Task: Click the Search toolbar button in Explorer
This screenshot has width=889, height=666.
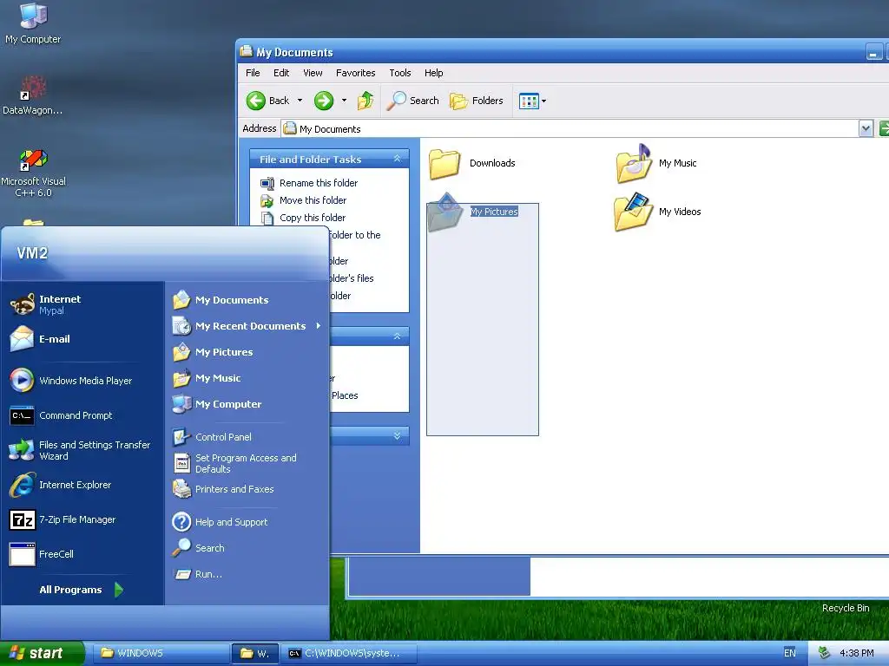Action: pyautogui.click(x=413, y=101)
